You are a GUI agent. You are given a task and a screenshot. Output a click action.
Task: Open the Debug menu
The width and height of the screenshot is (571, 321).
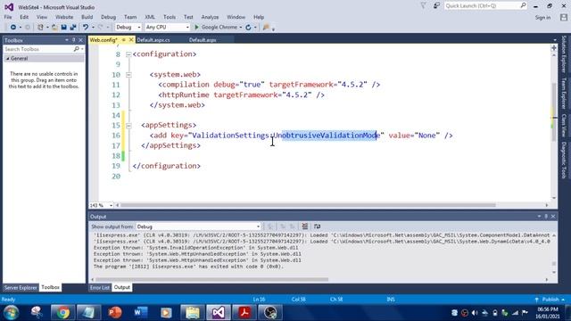[108, 17]
